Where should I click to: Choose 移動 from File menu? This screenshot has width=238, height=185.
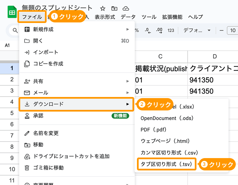pyautogui.click(x=77, y=145)
